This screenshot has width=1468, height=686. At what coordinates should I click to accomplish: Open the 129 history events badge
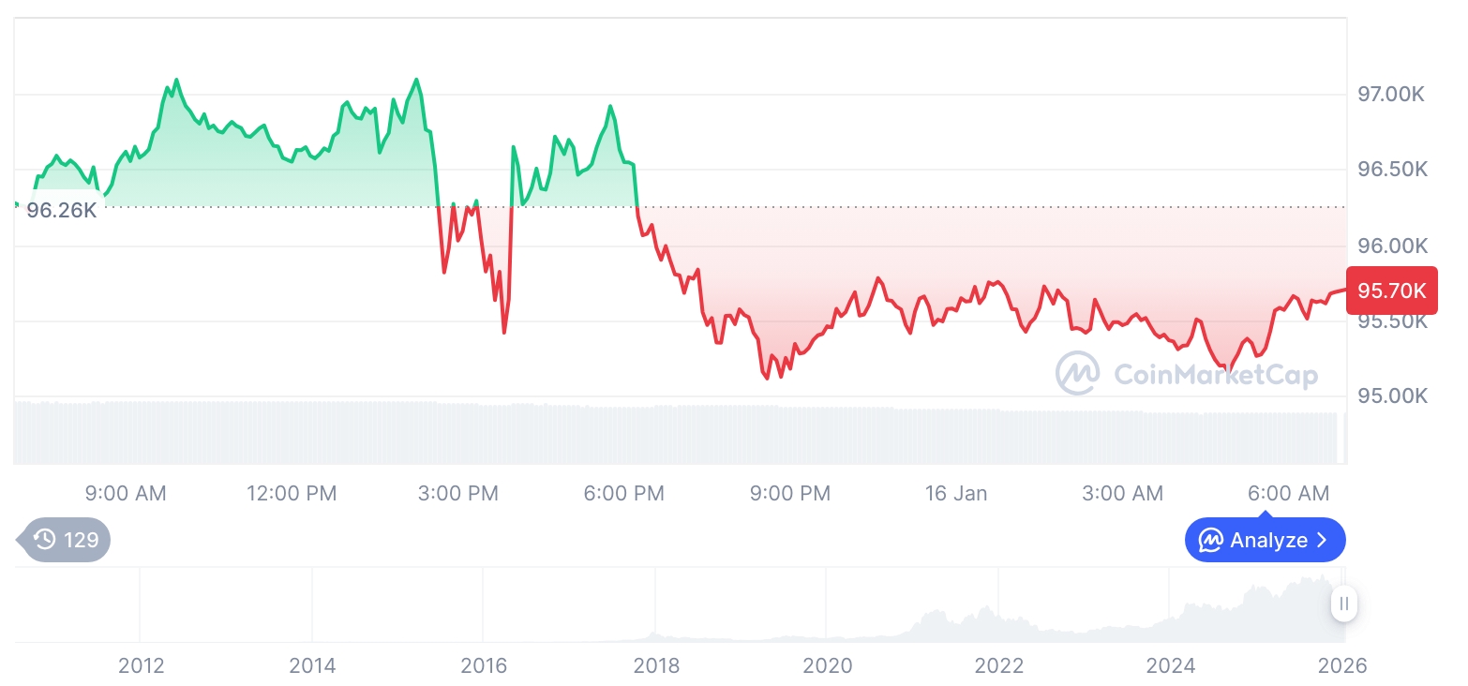click(x=66, y=540)
